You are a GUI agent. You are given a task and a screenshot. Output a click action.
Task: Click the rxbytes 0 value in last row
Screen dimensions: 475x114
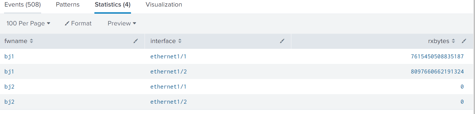(462, 102)
